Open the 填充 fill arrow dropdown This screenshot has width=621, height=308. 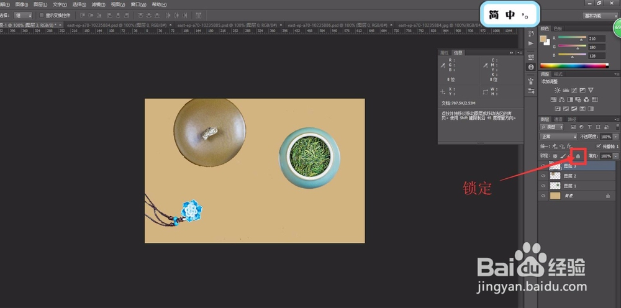pos(616,156)
